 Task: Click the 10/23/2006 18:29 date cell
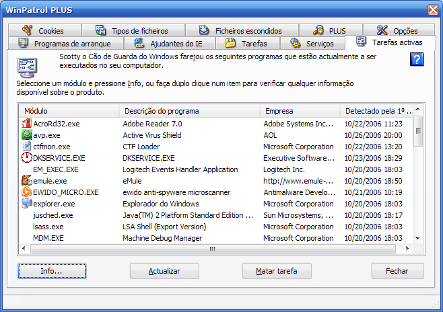[x=373, y=158]
